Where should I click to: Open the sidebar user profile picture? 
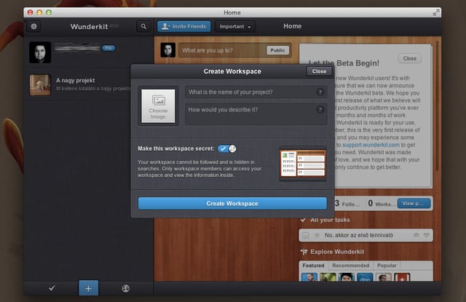(40, 52)
